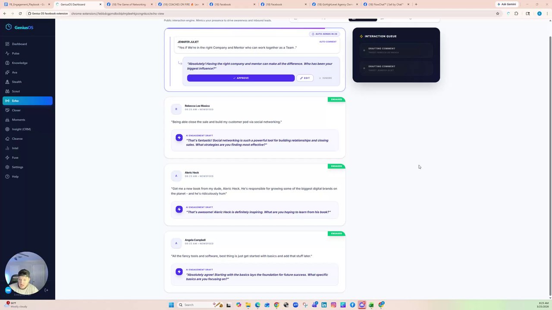Open the Ava assistant page
Viewport: 552px width, 310px height.
click(x=28, y=72)
